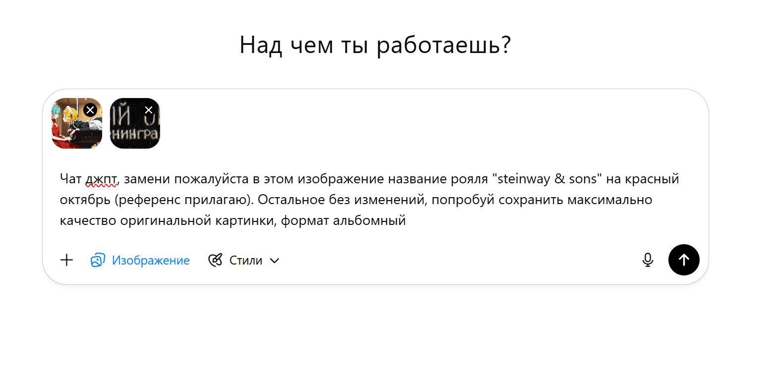Click the heading "Над чем ты работаешь?"

pyautogui.click(x=375, y=45)
